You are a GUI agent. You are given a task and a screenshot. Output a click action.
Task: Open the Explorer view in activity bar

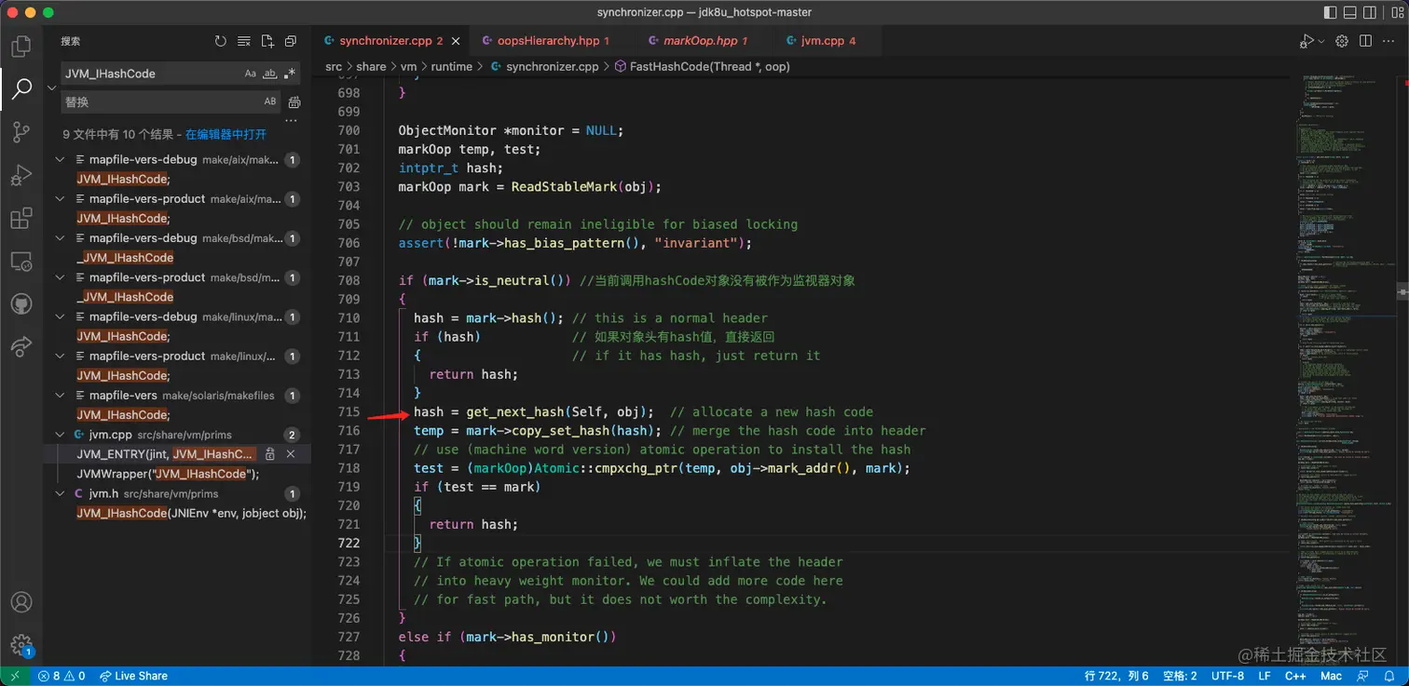pyautogui.click(x=21, y=46)
